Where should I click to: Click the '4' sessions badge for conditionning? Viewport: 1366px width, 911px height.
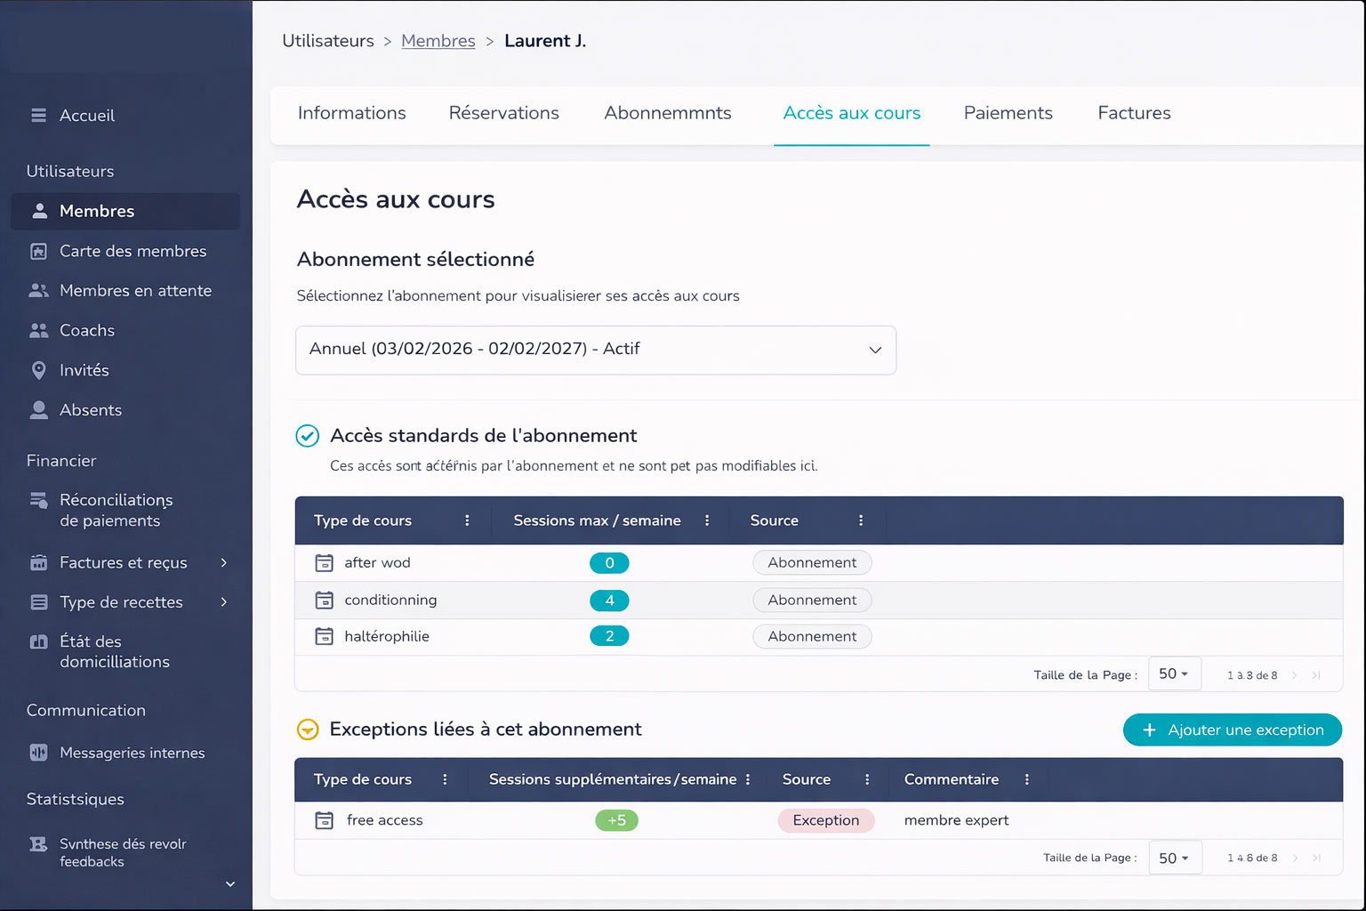pos(609,601)
